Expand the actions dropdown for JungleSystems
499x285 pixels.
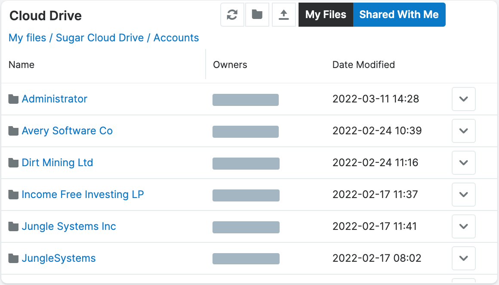[463, 258]
